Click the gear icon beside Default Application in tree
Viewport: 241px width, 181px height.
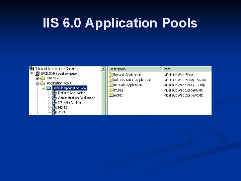54,93
